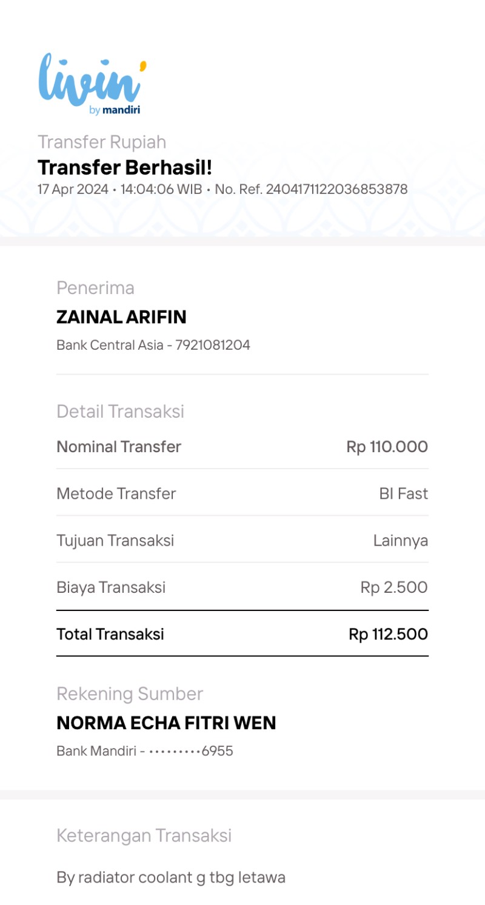Screen dimensions: 485x905
Task: Click the transaction date 17 Apr 2024
Action: point(73,189)
